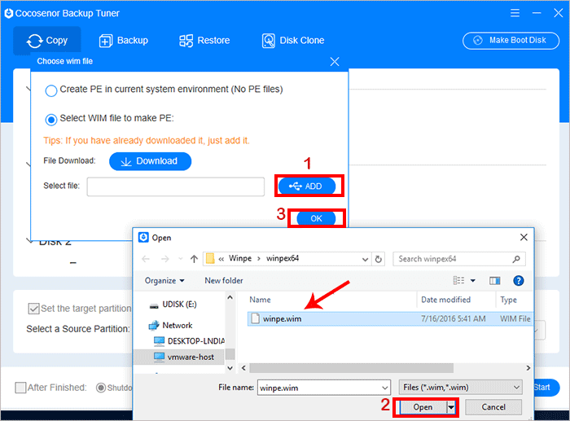
Task: Refresh the winpex64 folder
Action: (x=378, y=259)
